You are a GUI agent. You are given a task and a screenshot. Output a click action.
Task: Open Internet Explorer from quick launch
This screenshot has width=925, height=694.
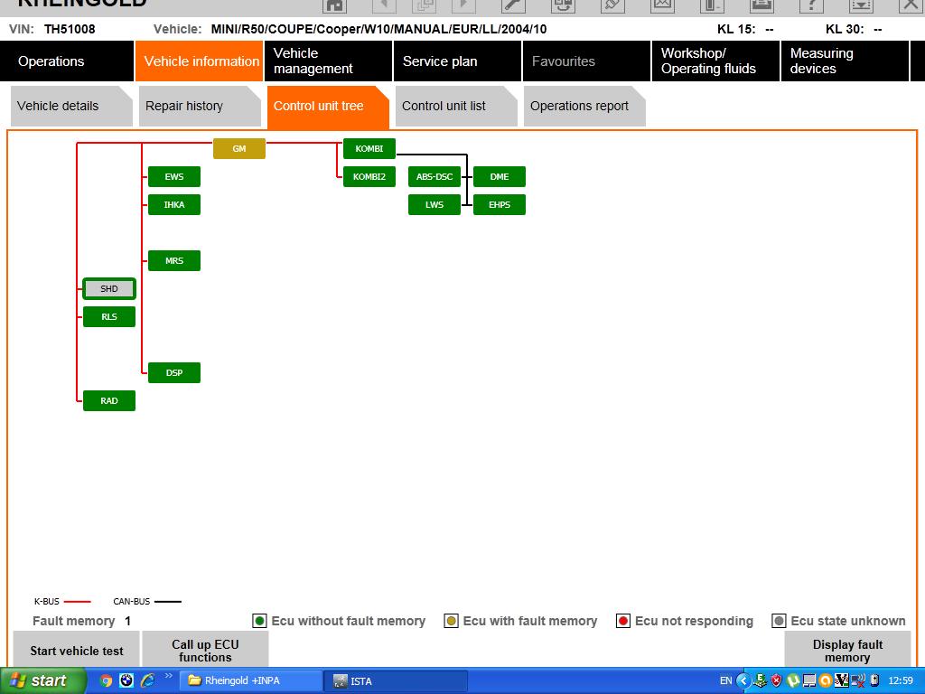[x=147, y=680]
